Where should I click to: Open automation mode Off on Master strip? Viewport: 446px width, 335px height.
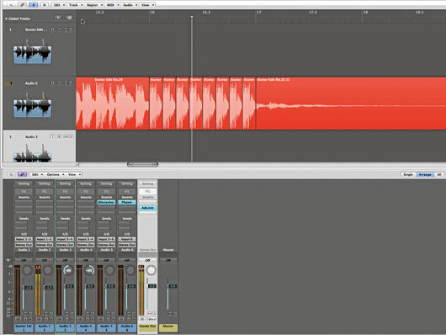[168, 260]
